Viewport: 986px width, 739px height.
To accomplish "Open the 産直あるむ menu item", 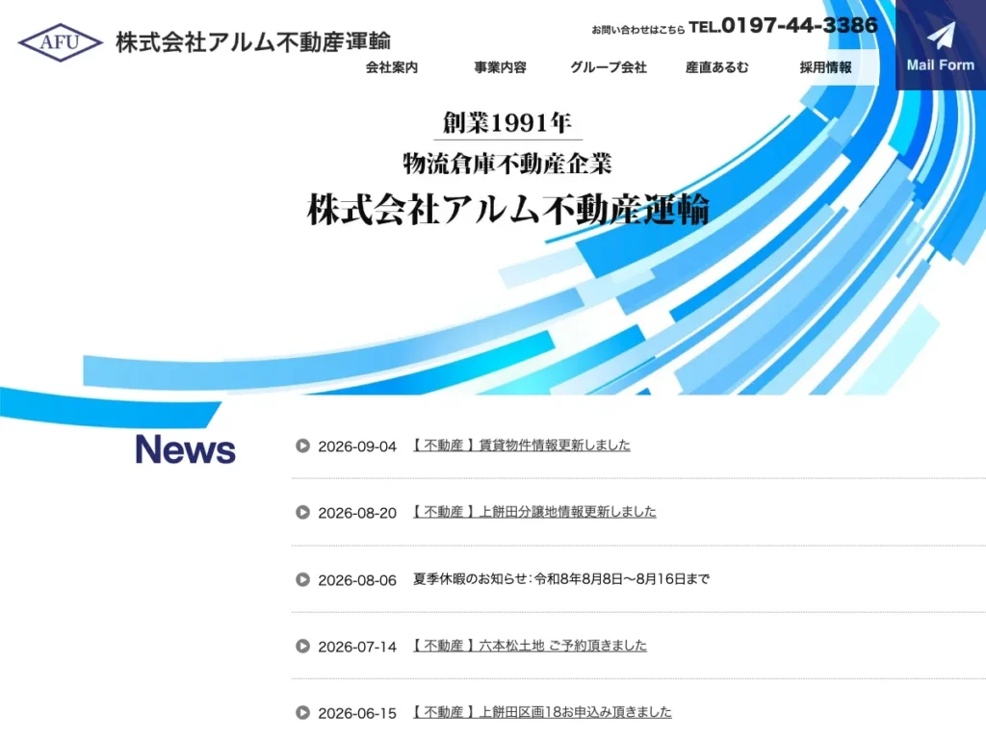I will point(716,67).
